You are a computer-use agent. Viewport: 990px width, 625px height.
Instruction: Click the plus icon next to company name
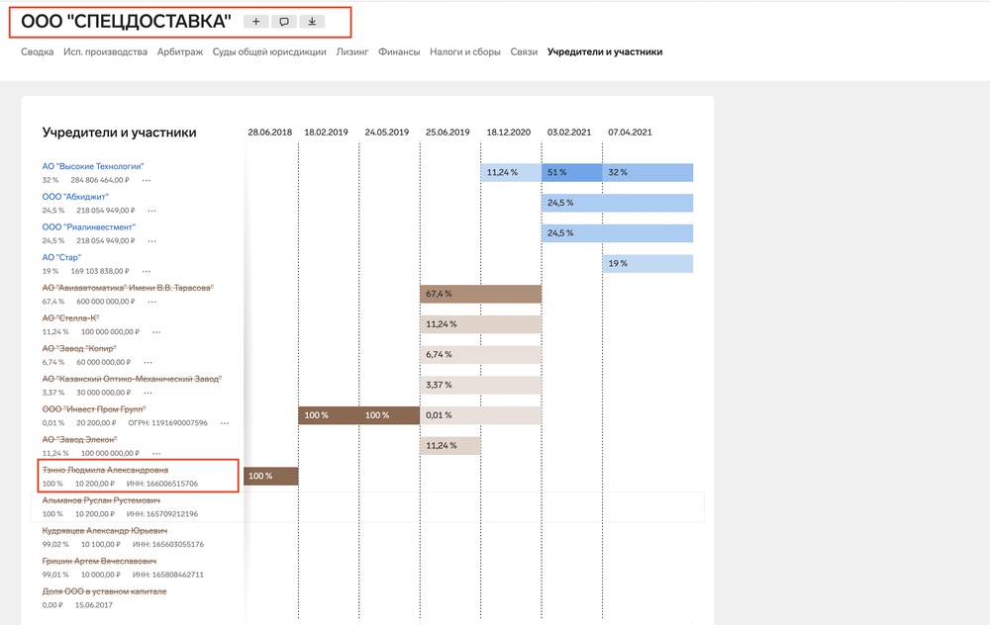pyautogui.click(x=255, y=21)
